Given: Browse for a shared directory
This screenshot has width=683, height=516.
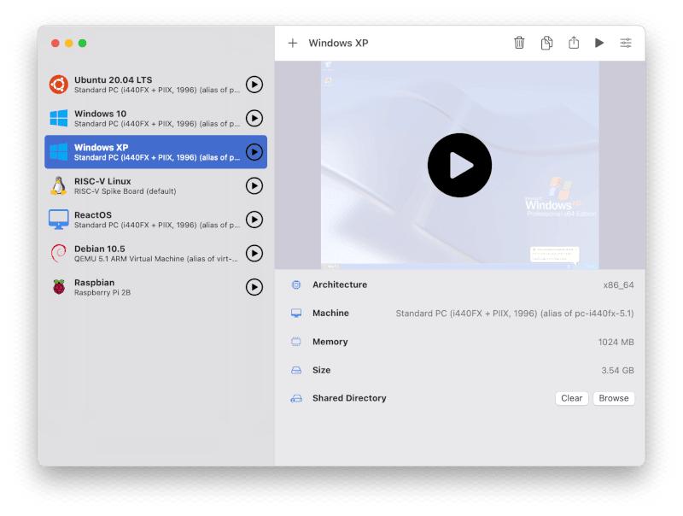Looking at the screenshot, I should pos(614,398).
